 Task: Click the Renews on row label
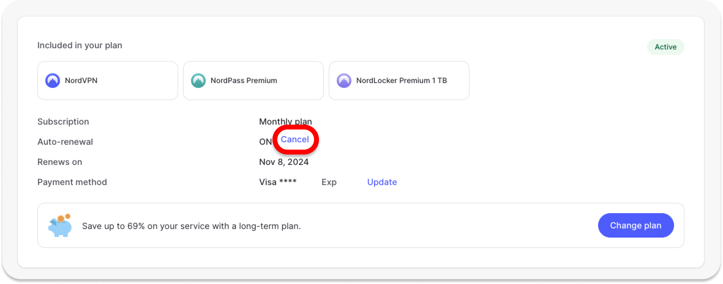60,162
